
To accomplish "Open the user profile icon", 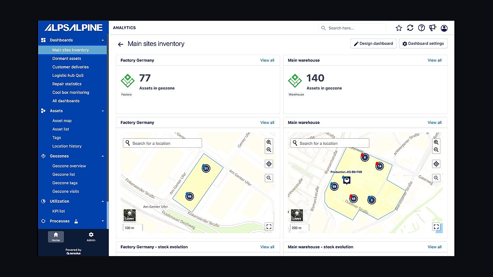I will [x=444, y=28].
